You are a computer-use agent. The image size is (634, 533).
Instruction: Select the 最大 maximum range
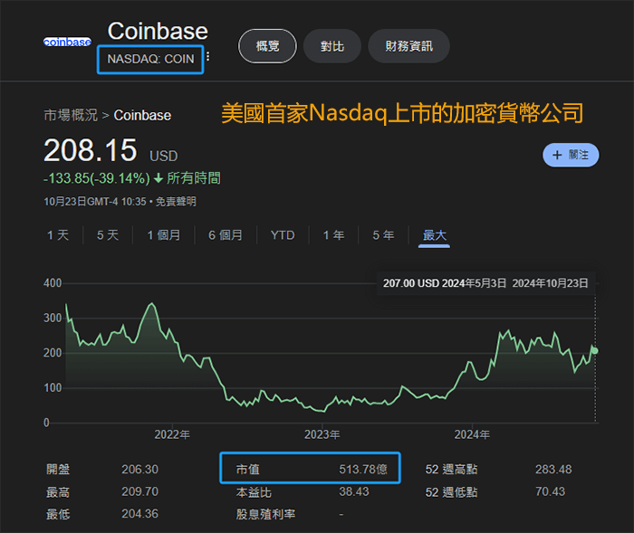(x=434, y=235)
